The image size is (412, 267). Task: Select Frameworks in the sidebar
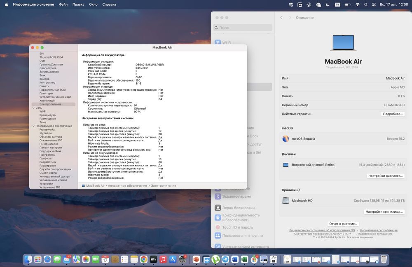click(x=47, y=129)
